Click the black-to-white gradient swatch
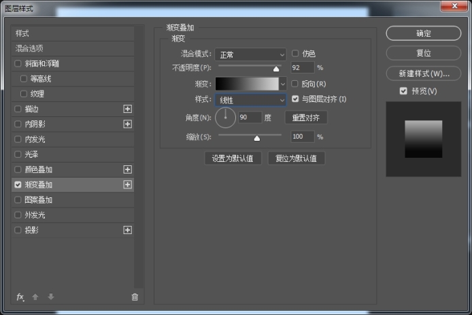472x315 pixels. coord(247,84)
